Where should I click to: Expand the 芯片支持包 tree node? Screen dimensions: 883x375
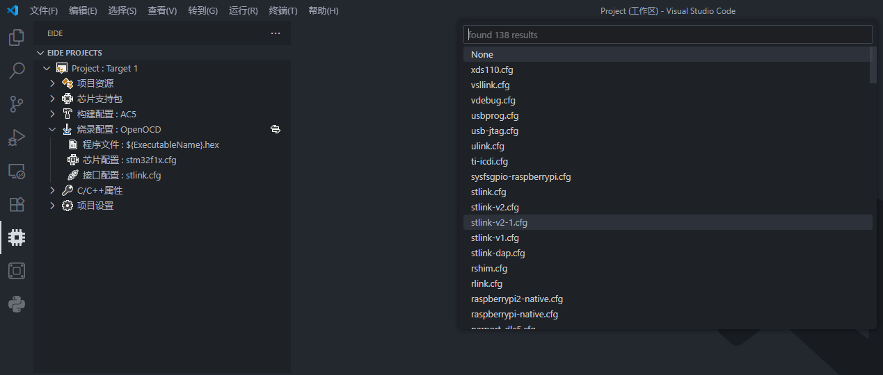52,99
